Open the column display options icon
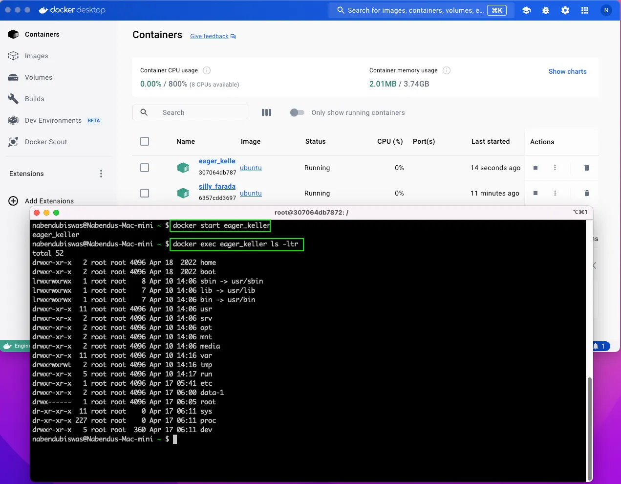 pyautogui.click(x=266, y=112)
